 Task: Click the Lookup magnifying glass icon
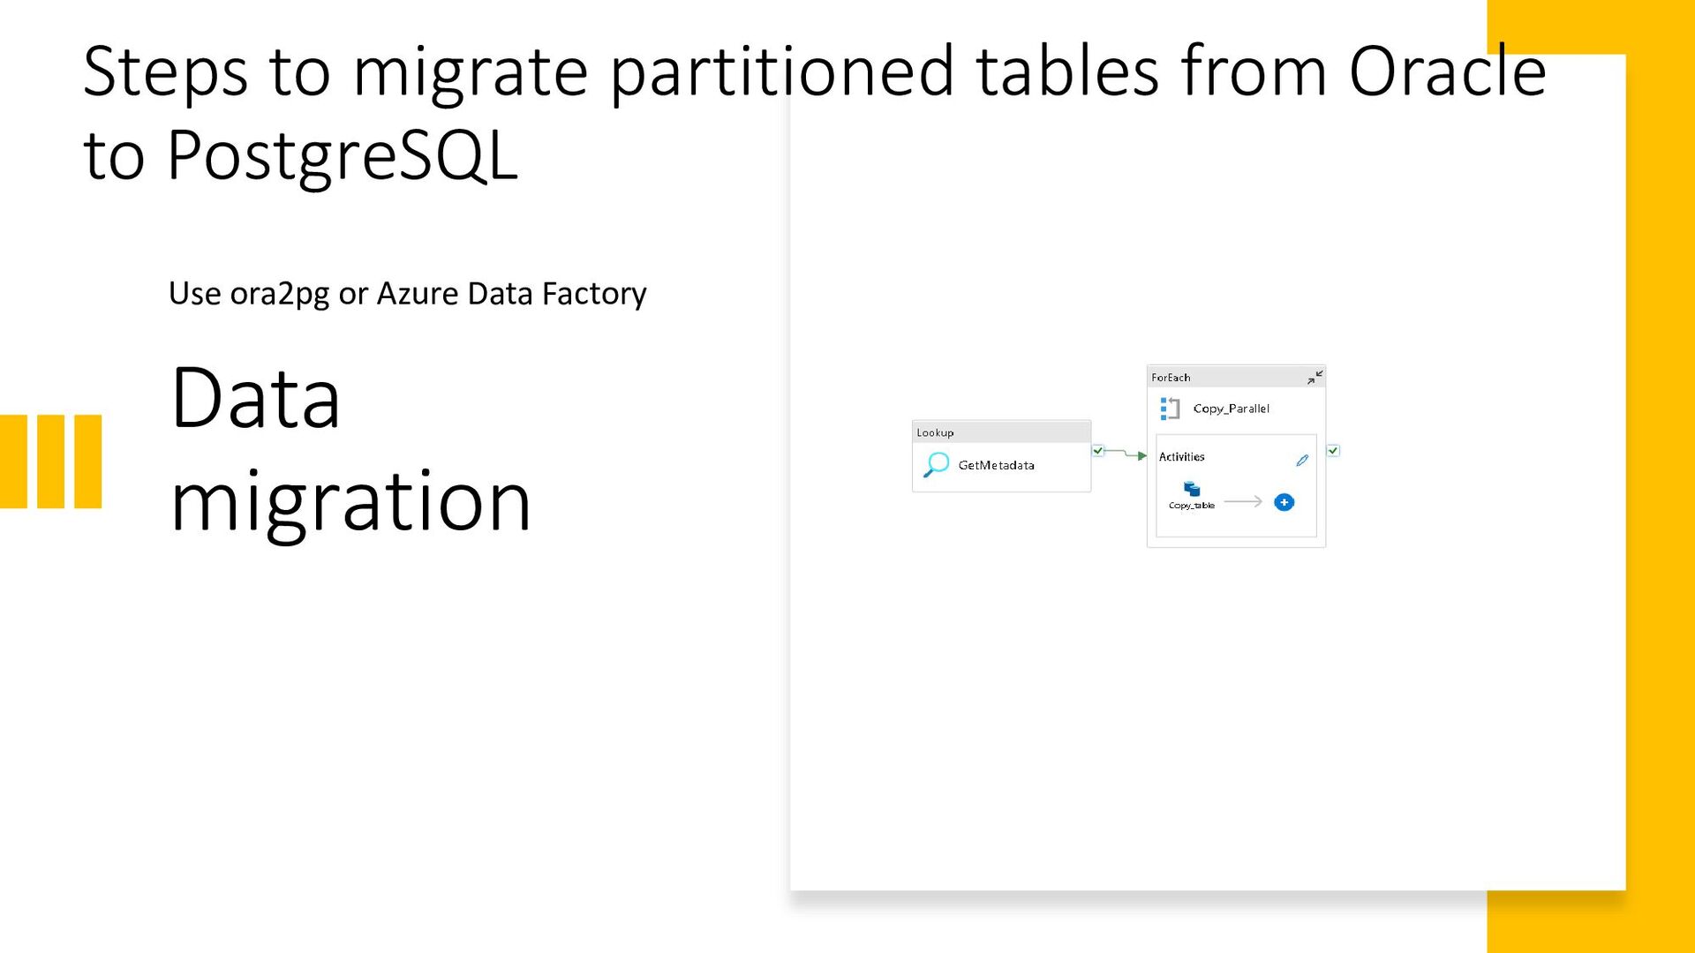[x=936, y=465]
